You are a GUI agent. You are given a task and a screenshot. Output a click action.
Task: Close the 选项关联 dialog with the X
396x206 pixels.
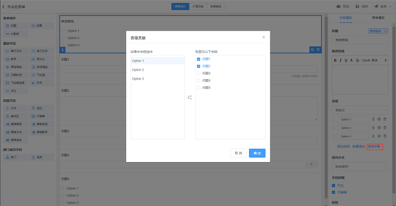coord(263,37)
